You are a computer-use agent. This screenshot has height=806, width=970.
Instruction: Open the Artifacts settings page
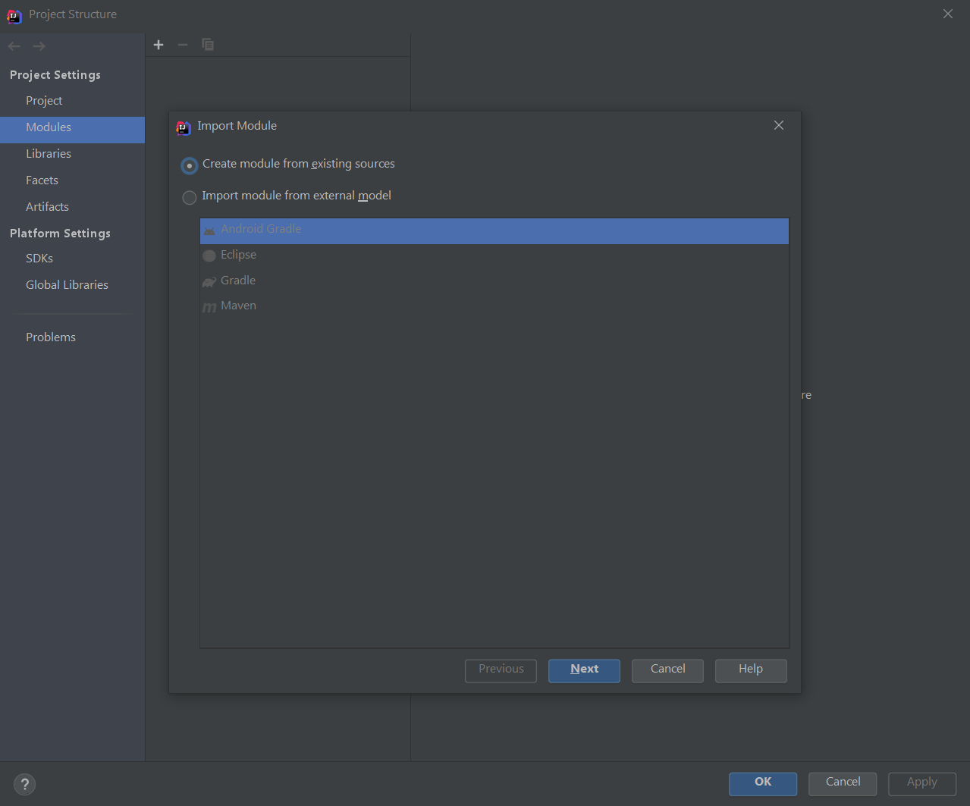click(x=72, y=207)
